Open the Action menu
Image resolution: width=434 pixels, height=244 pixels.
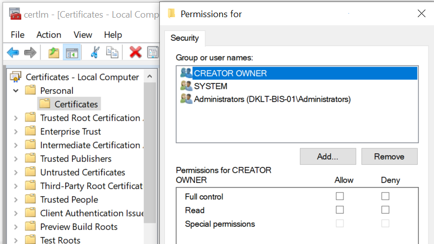pos(49,35)
